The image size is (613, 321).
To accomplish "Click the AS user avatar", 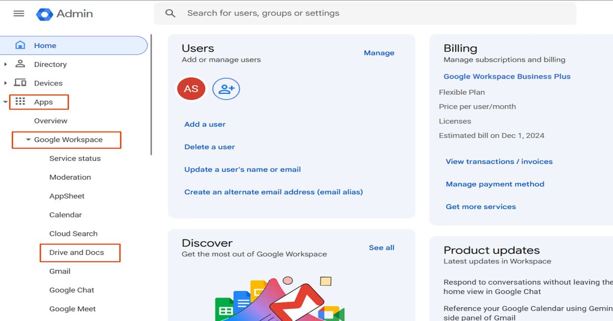I will point(191,88).
